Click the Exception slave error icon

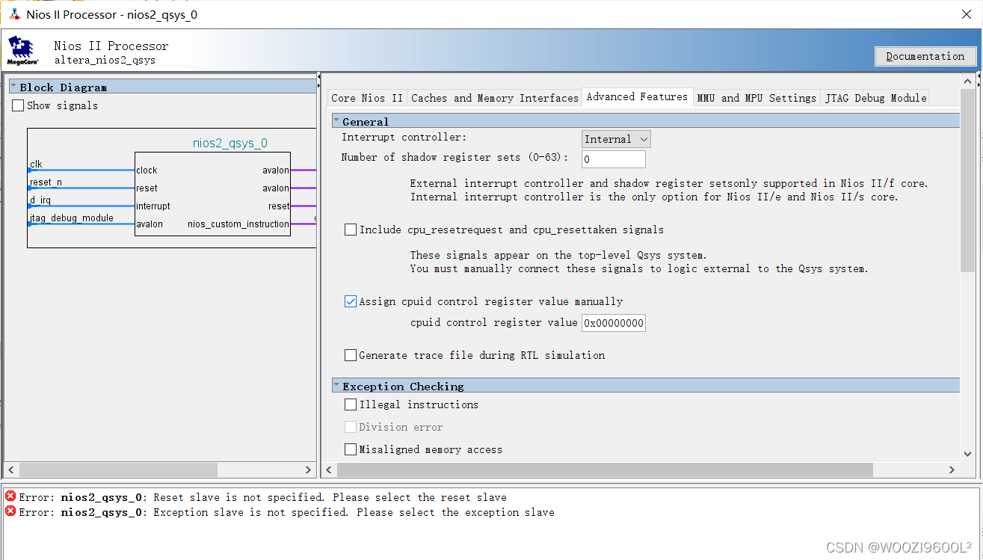[10, 511]
